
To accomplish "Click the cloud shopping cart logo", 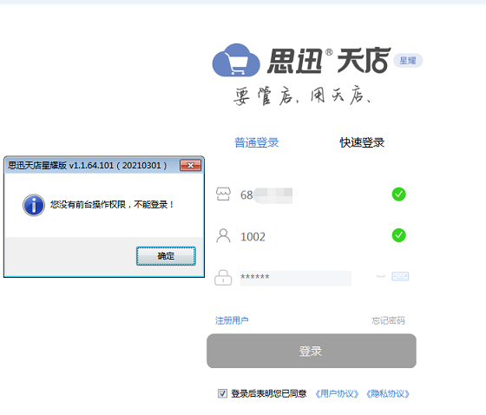I will [236, 60].
